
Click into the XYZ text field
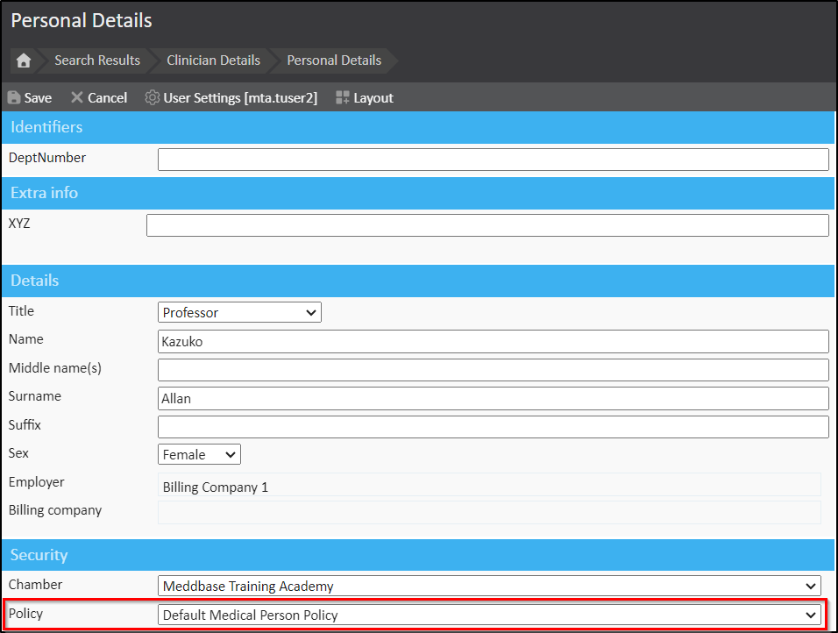click(486, 225)
